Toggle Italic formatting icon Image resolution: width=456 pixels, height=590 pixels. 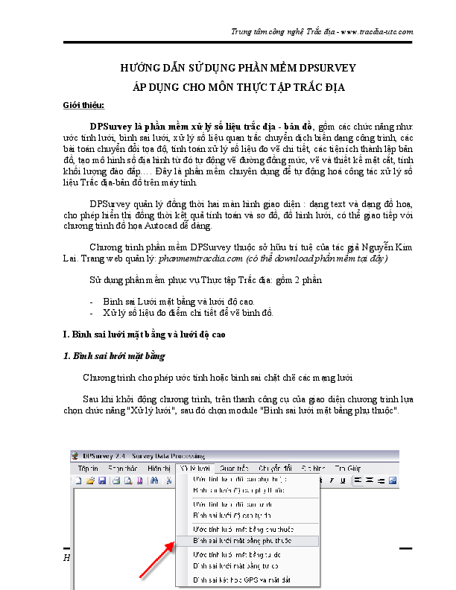click(x=332, y=480)
